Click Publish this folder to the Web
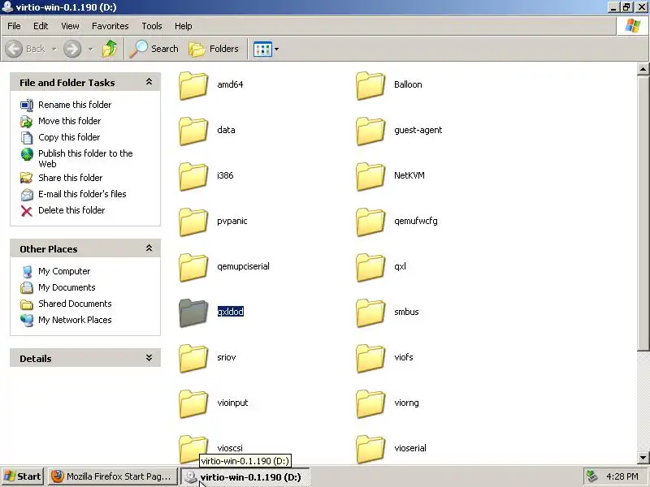Viewport: 650px width, 487px height. point(85,158)
